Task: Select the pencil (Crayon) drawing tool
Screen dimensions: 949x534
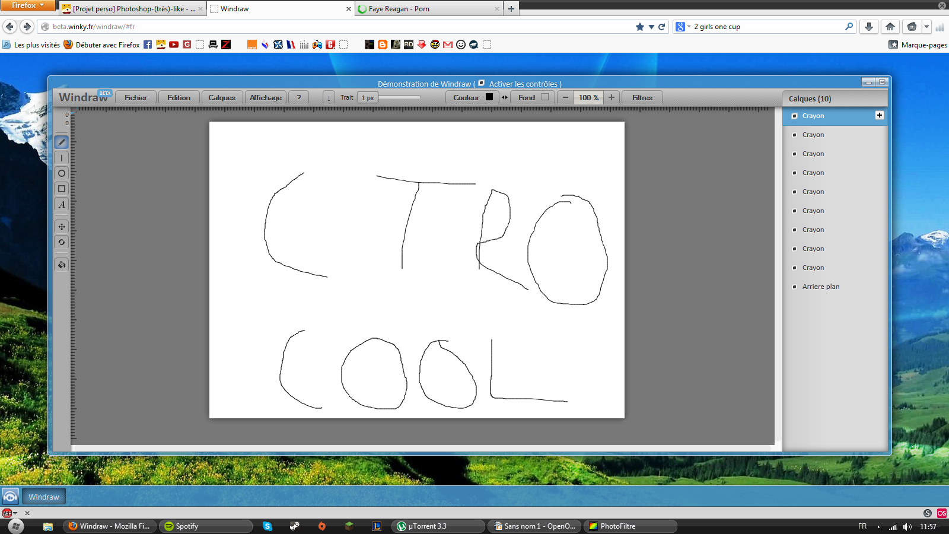Action: [62, 142]
